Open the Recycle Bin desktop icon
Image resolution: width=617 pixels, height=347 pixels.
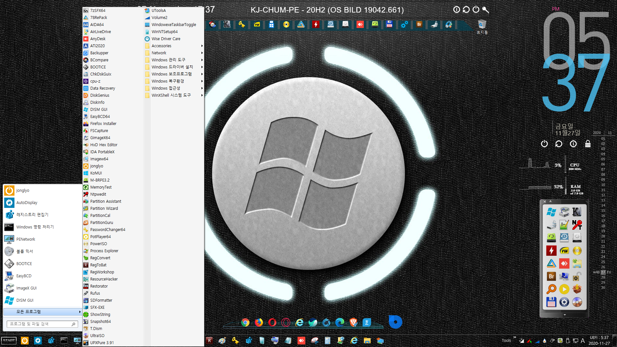pos(482,27)
